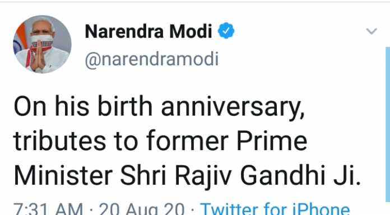Screen dimensions: 390x215
Task: Click the blue verified badge
Action: [226, 31]
